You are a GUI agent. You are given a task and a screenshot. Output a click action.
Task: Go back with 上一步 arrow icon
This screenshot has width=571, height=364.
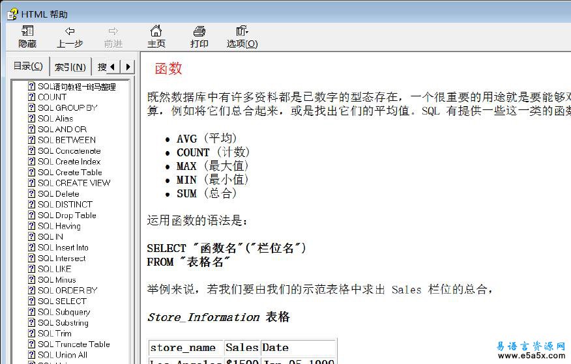pyautogui.click(x=70, y=31)
